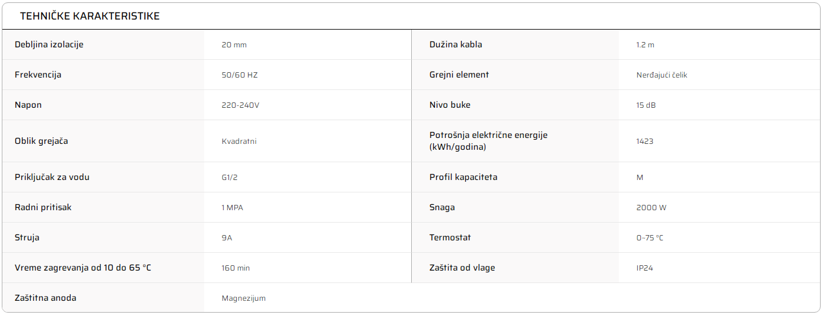
Task: Click the Kvadratni heater shape value
Action: pos(239,142)
